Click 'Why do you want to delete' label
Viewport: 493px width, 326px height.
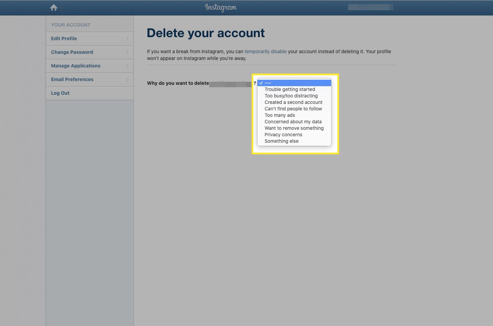[178, 83]
